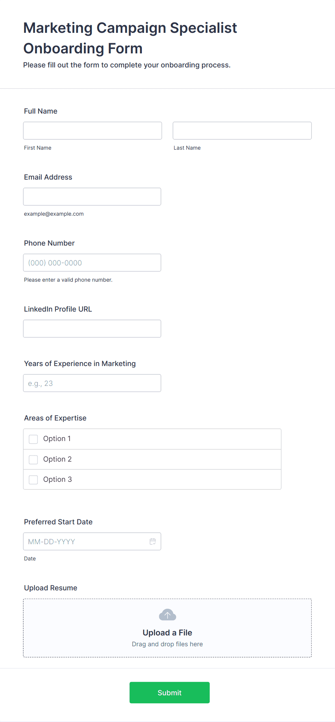The height and width of the screenshot is (722, 335).
Task: Click the Upload a File heading
Action: pos(167,633)
